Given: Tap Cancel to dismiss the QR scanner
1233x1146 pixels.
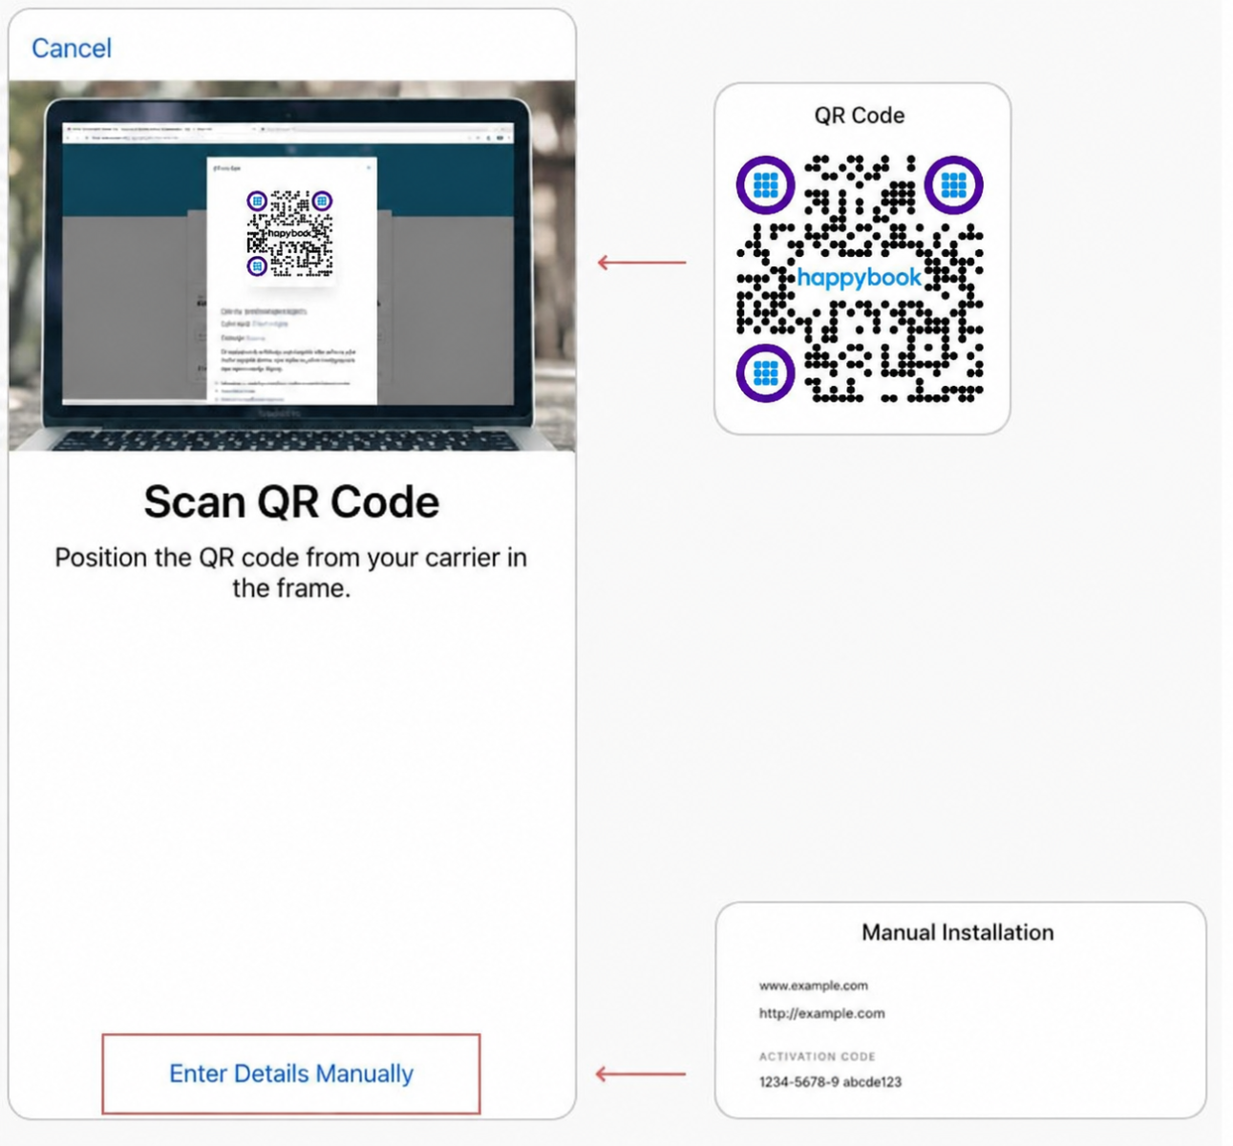Looking at the screenshot, I should (x=72, y=48).
